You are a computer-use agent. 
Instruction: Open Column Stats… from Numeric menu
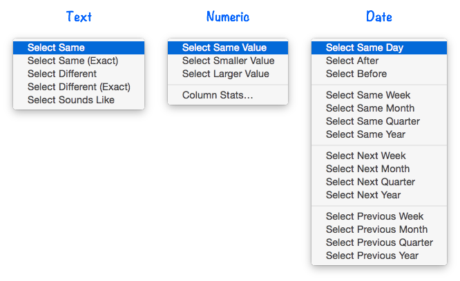click(x=228, y=95)
